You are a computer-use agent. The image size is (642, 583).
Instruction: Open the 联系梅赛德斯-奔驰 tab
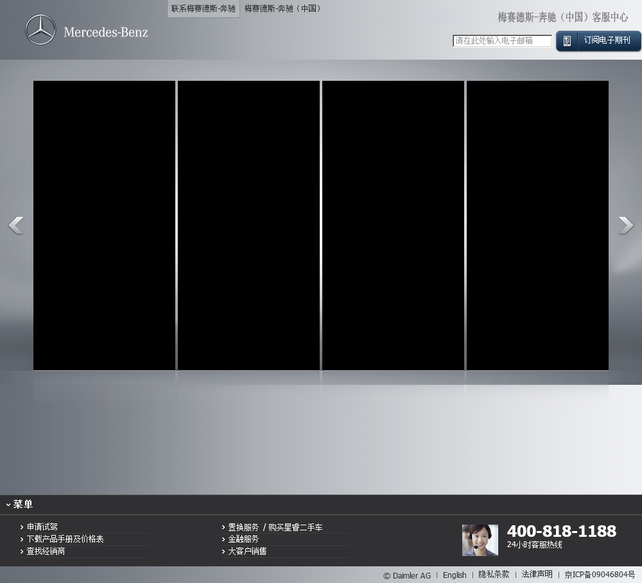[203, 8]
